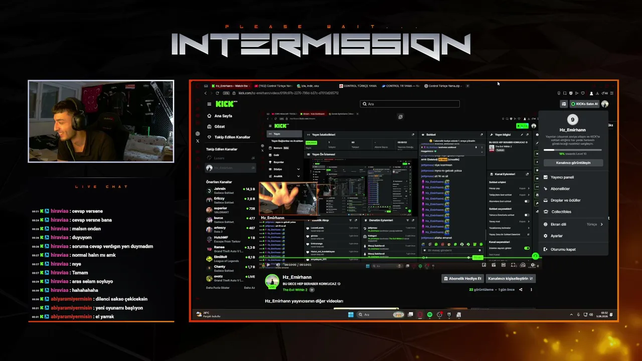Viewport: 642px width, 361px height.
Task: Play the video in the Kick player
Action: (x=268, y=264)
